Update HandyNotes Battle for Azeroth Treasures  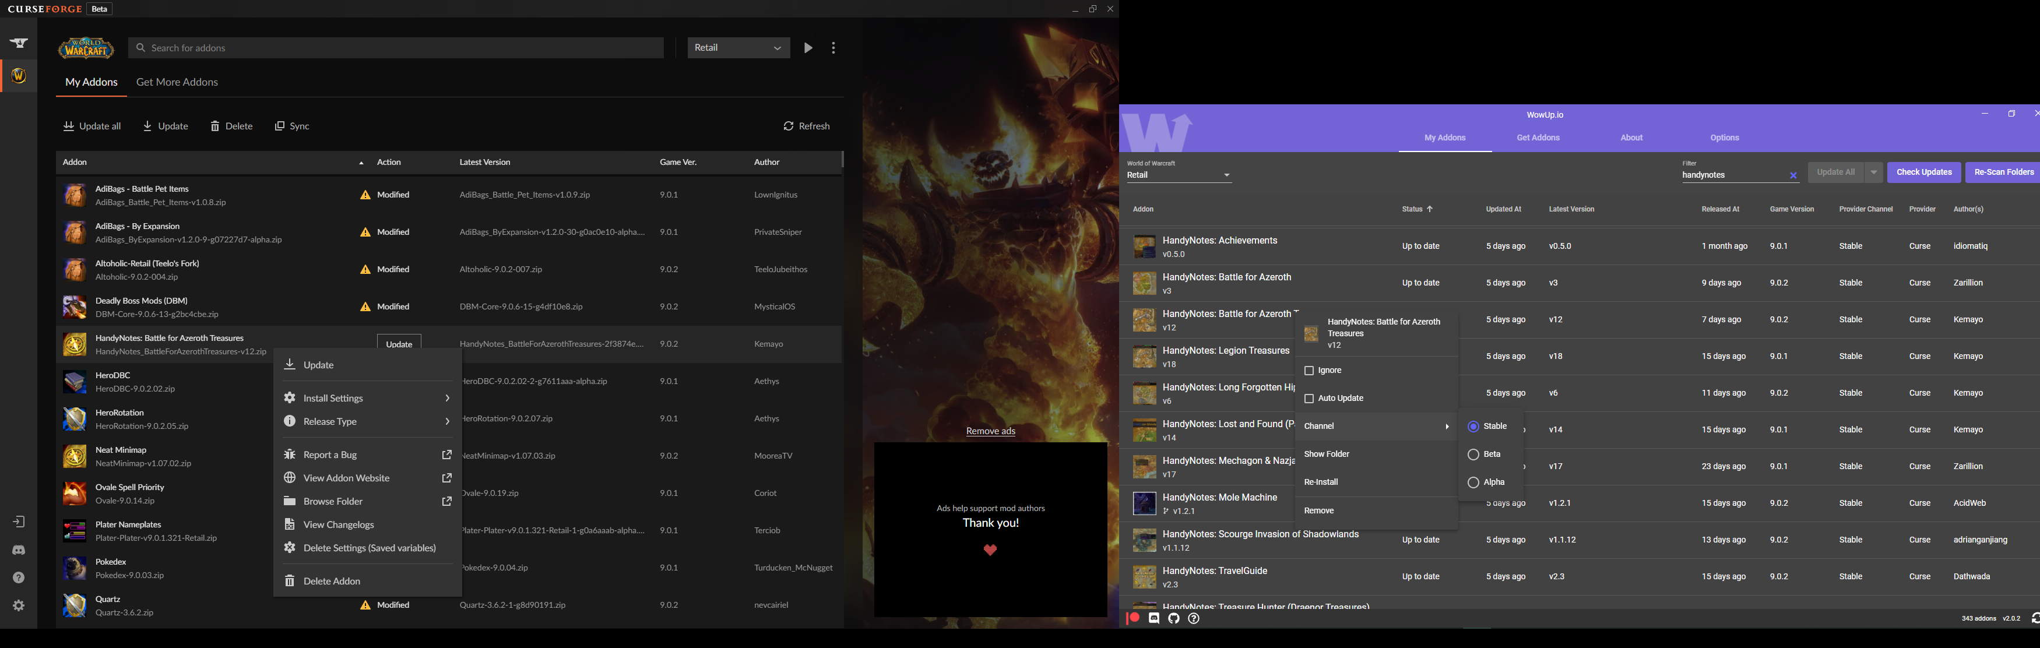click(398, 344)
